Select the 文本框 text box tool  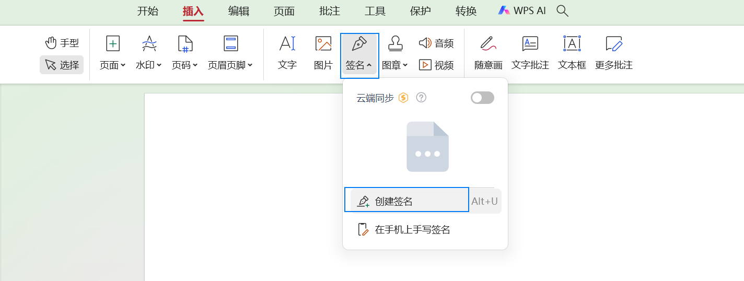pyautogui.click(x=572, y=53)
